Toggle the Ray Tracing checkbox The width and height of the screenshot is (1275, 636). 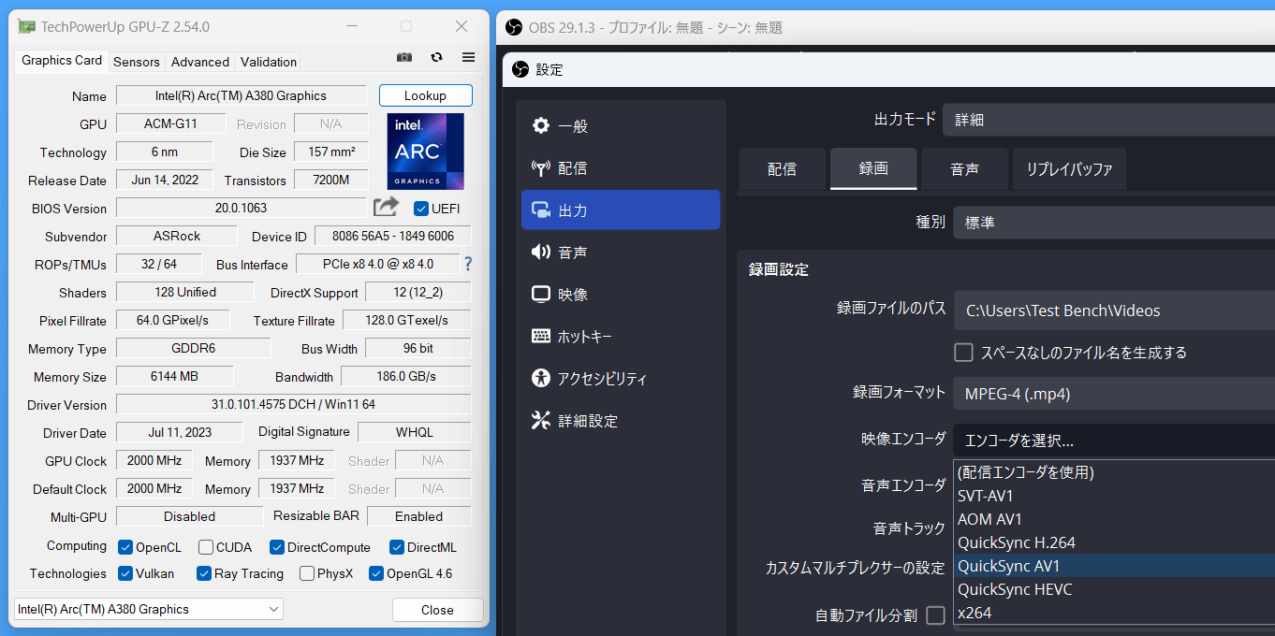[204, 573]
